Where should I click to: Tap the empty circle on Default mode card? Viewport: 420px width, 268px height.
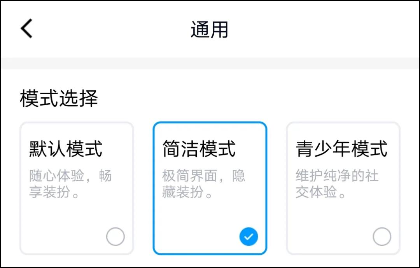[x=115, y=236]
